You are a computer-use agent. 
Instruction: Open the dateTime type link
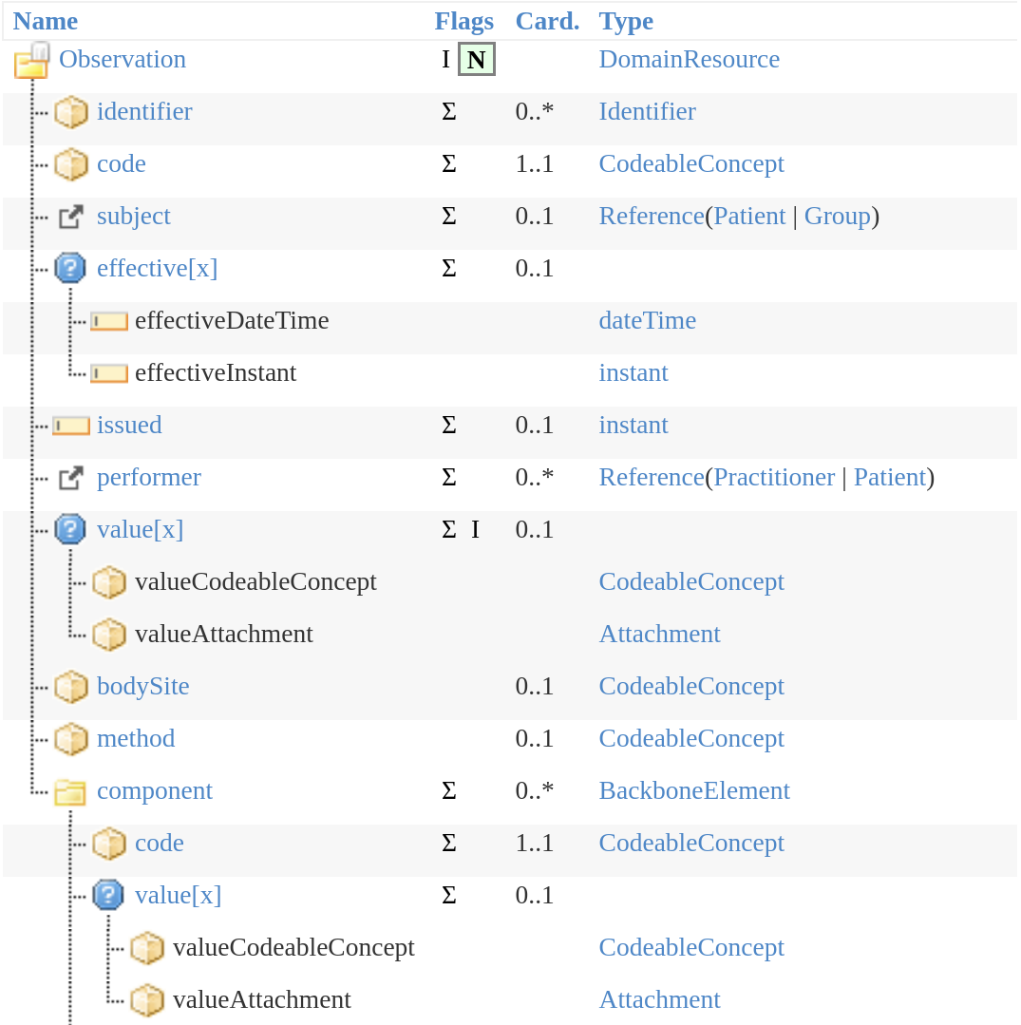pos(647,321)
